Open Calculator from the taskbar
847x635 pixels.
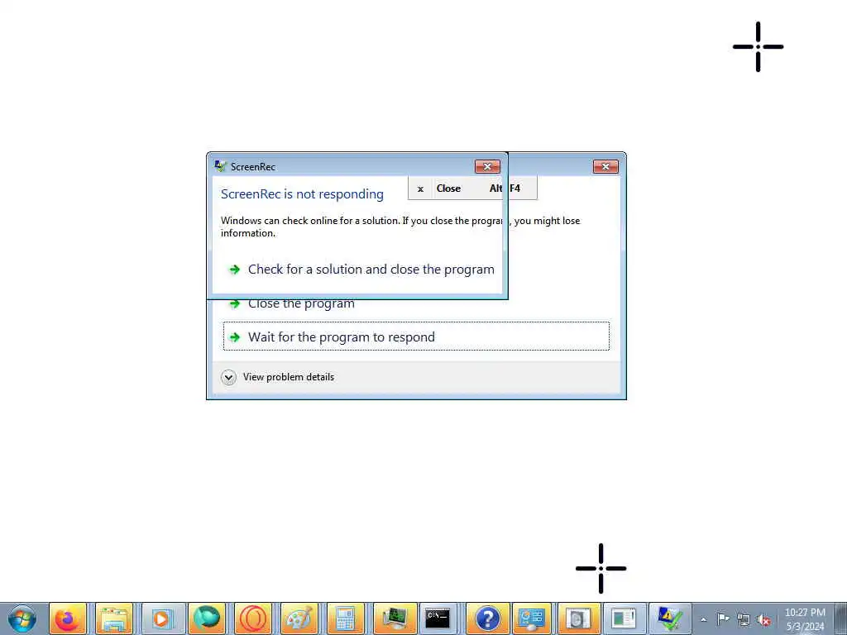tap(346, 618)
